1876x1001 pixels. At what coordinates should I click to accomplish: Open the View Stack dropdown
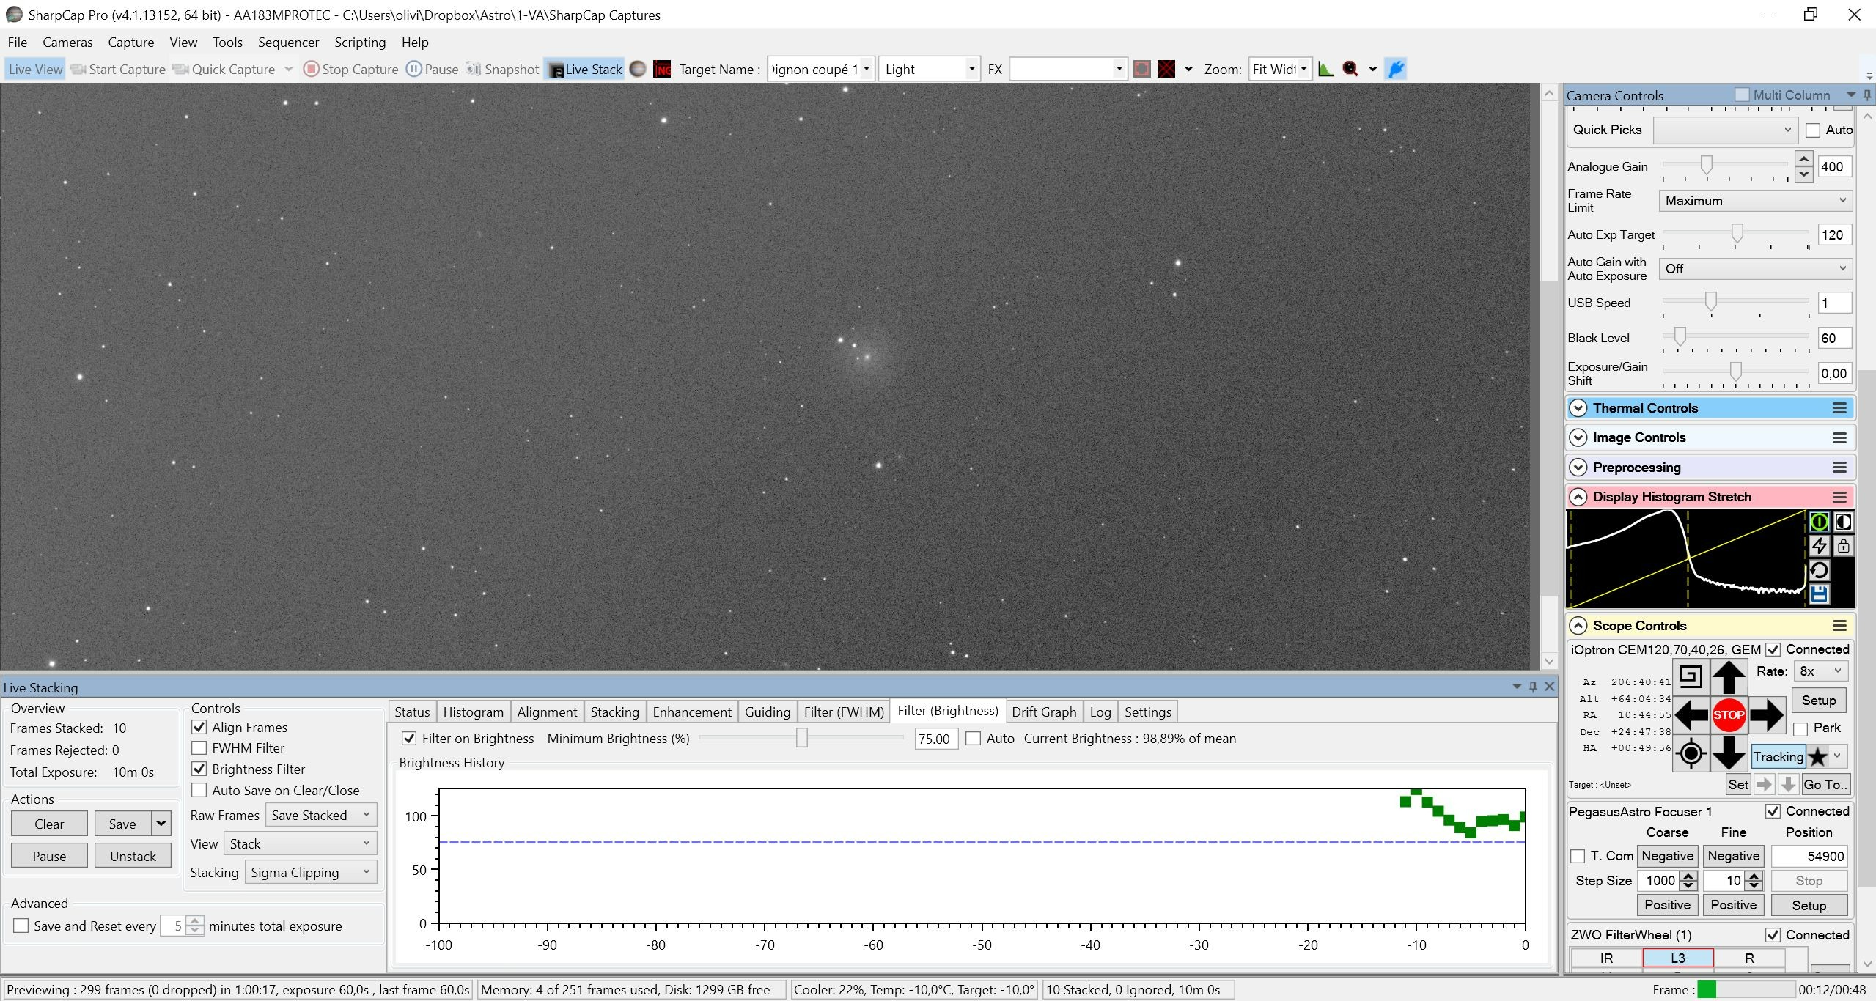tap(300, 843)
